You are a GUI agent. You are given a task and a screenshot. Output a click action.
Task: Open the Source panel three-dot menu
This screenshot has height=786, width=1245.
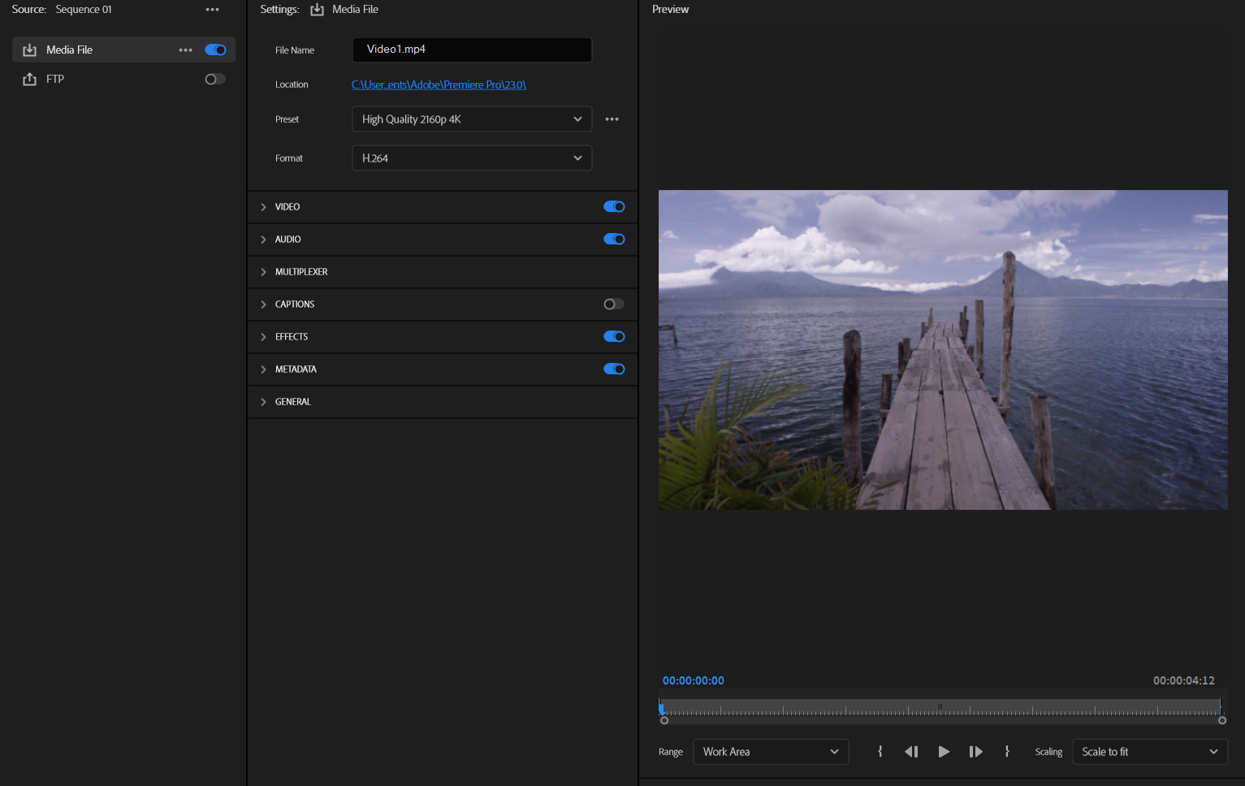tap(212, 10)
